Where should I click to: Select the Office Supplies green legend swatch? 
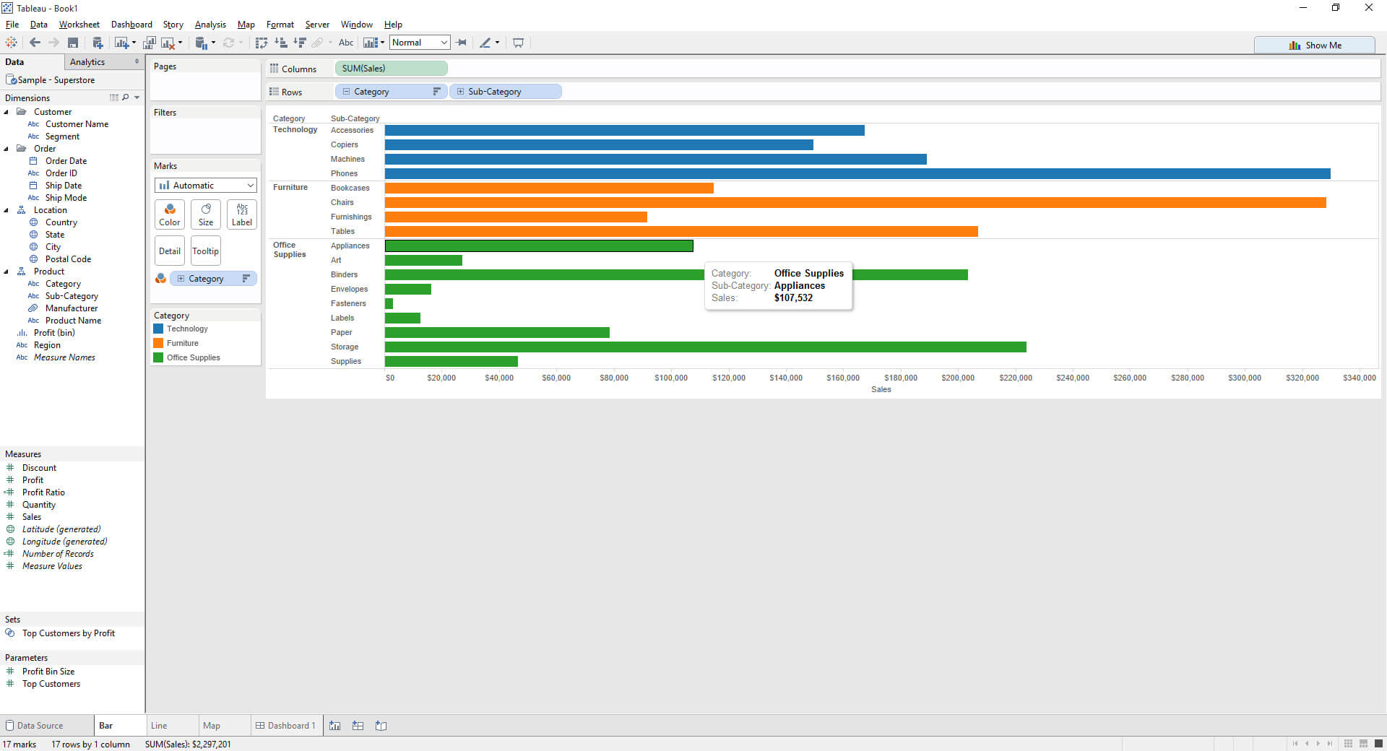158,357
